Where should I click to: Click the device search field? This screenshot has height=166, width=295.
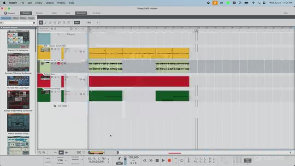pyautogui.click(x=18, y=23)
